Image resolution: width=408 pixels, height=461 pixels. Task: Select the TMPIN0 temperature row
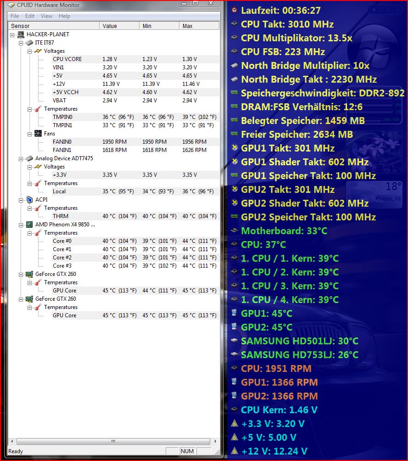point(135,117)
